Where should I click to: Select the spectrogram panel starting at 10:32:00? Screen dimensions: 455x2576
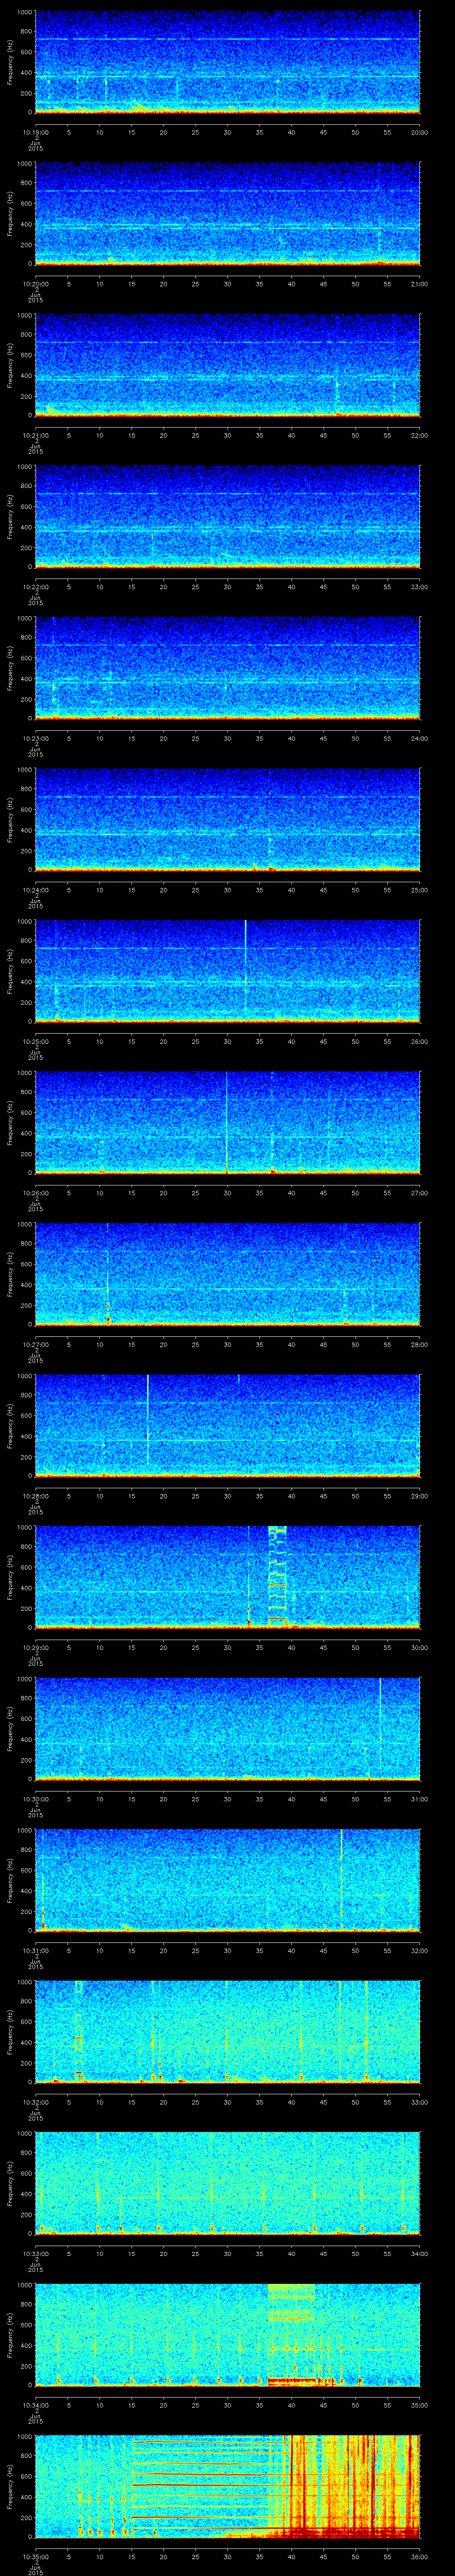click(227, 2032)
